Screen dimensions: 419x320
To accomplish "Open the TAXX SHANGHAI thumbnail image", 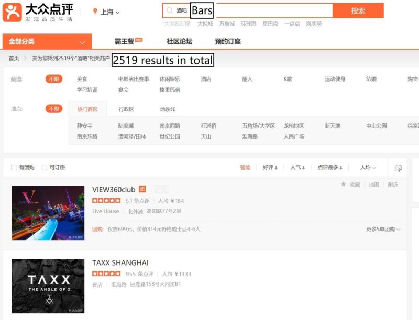I will pyautogui.click(x=48, y=286).
